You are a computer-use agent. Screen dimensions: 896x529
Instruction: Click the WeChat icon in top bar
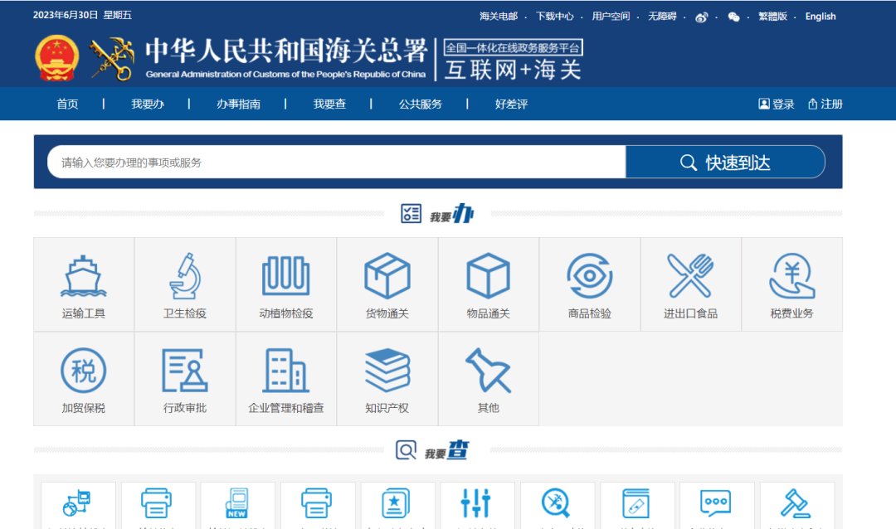click(x=733, y=17)
